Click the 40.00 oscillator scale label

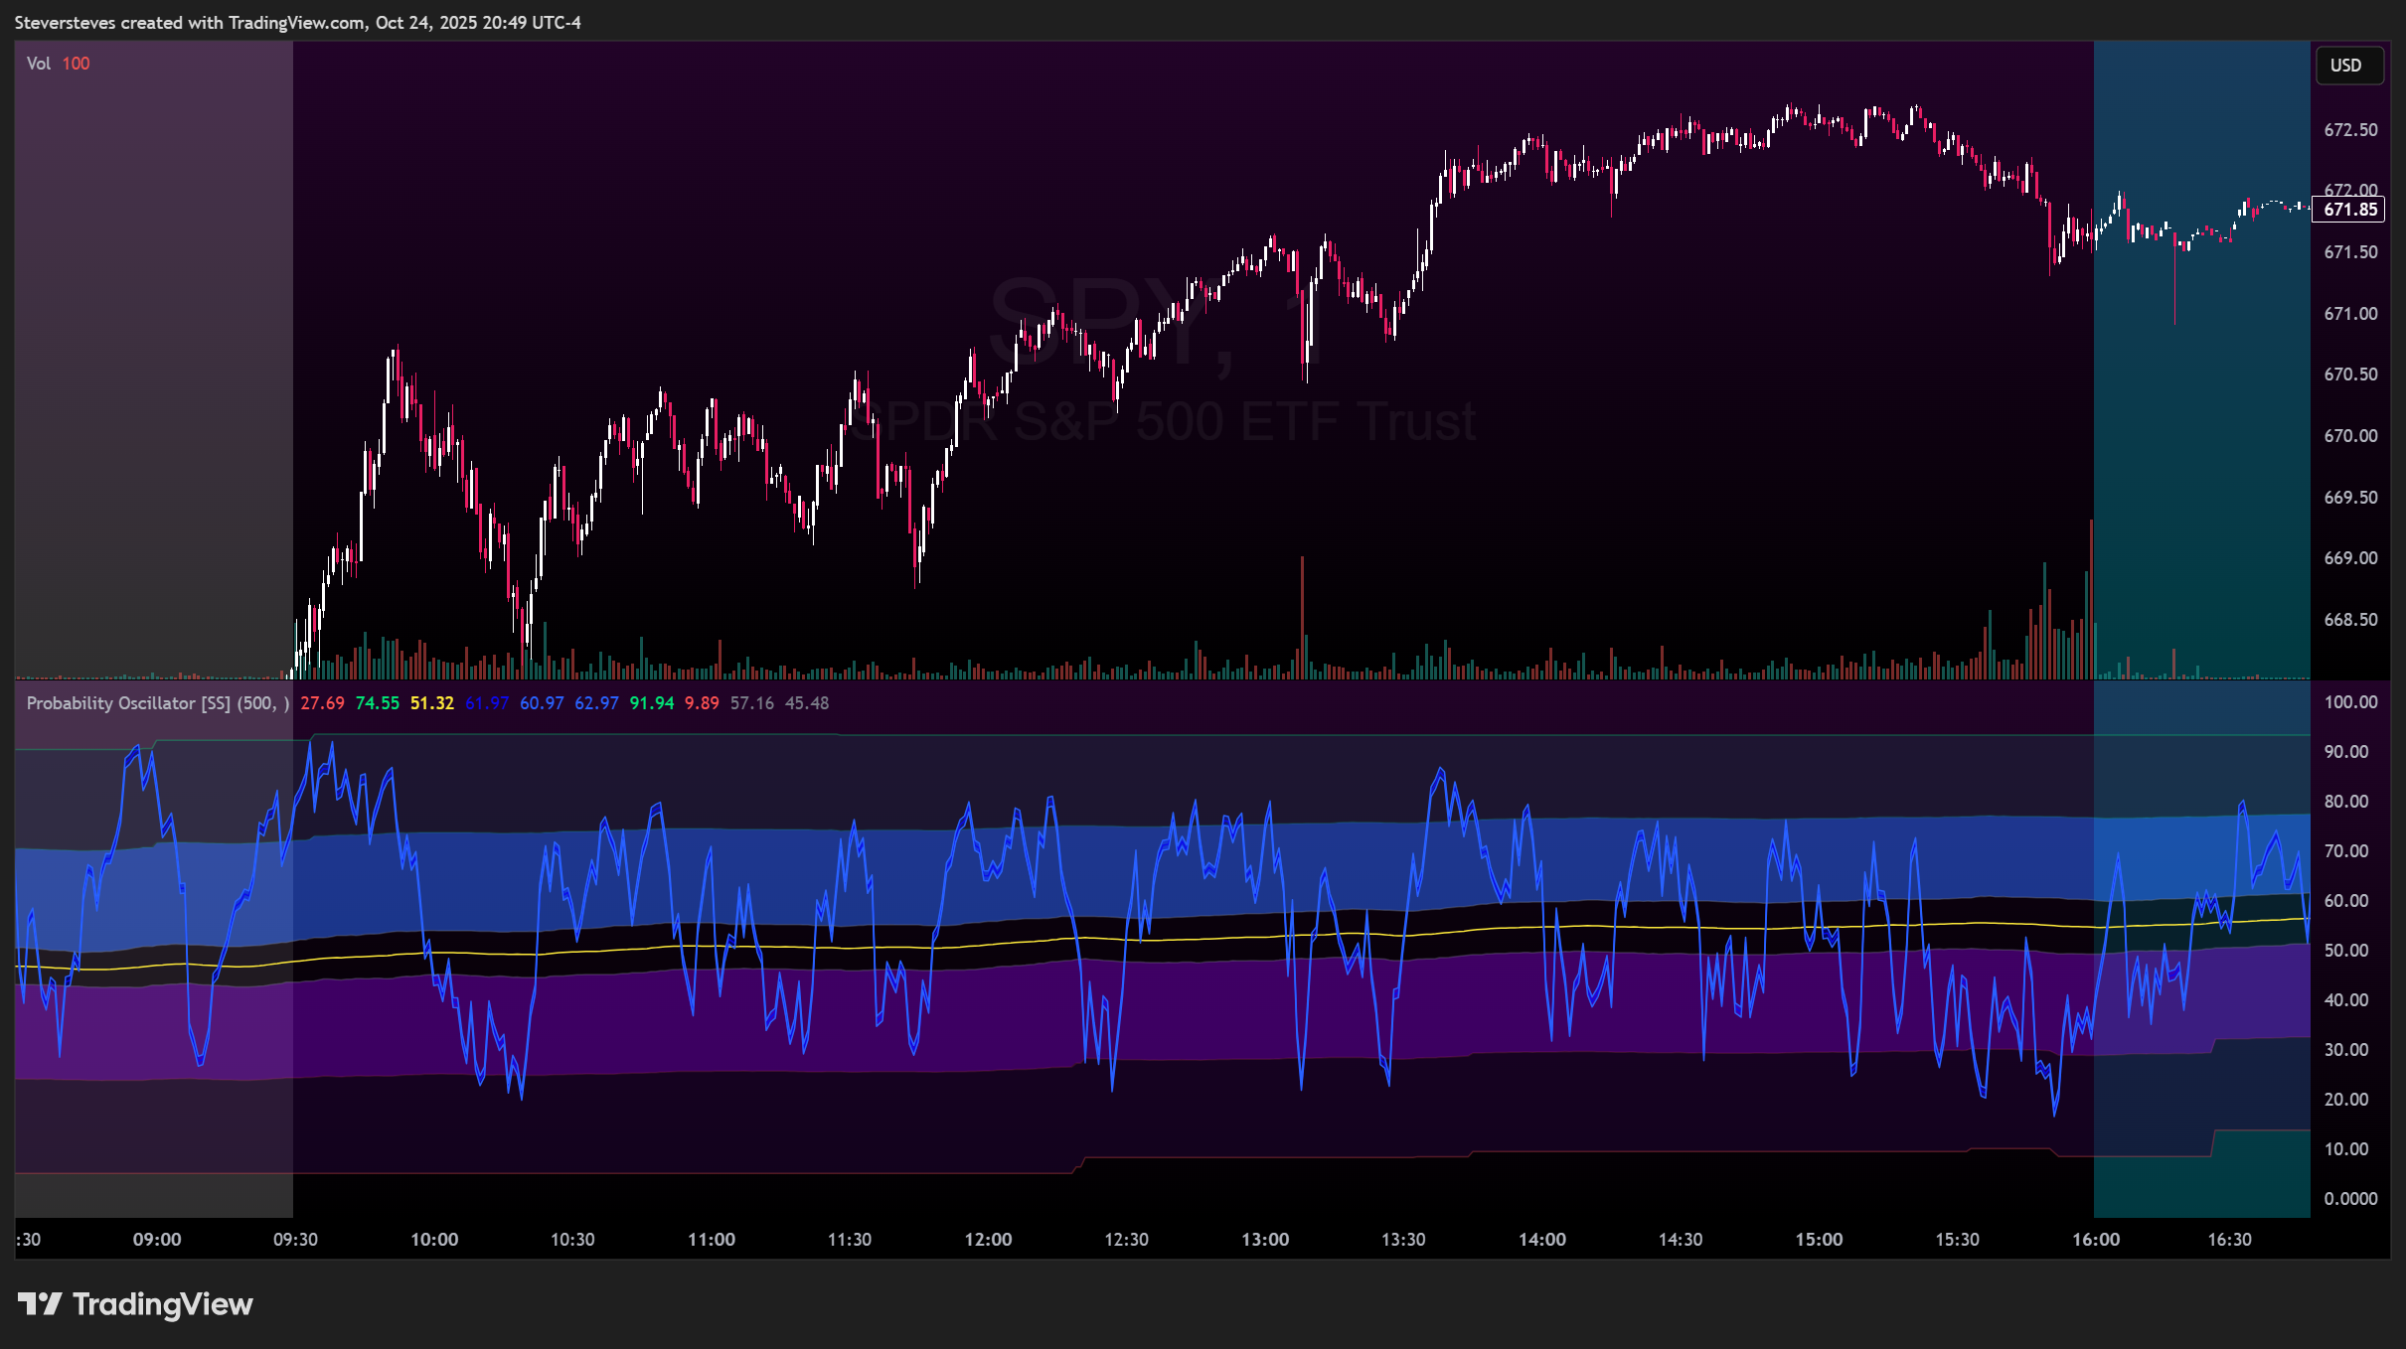(2346, 1000)
